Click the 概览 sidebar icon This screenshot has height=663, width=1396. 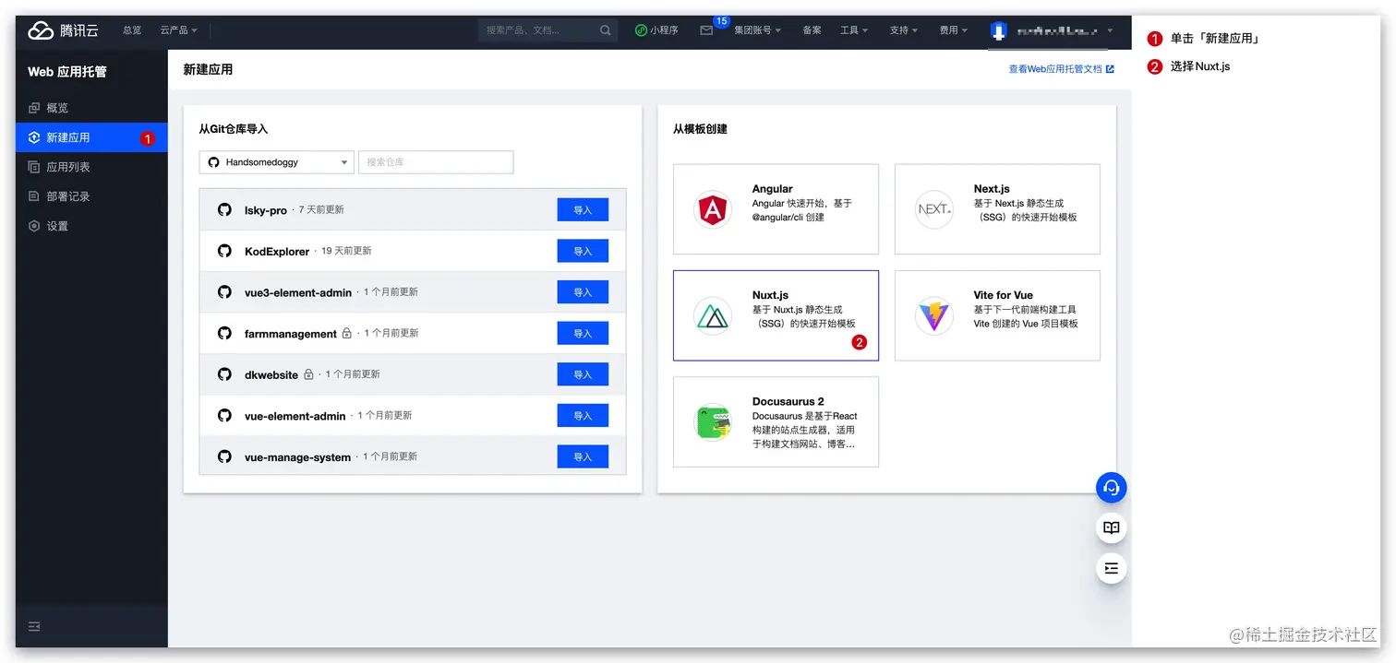[34, 108]
